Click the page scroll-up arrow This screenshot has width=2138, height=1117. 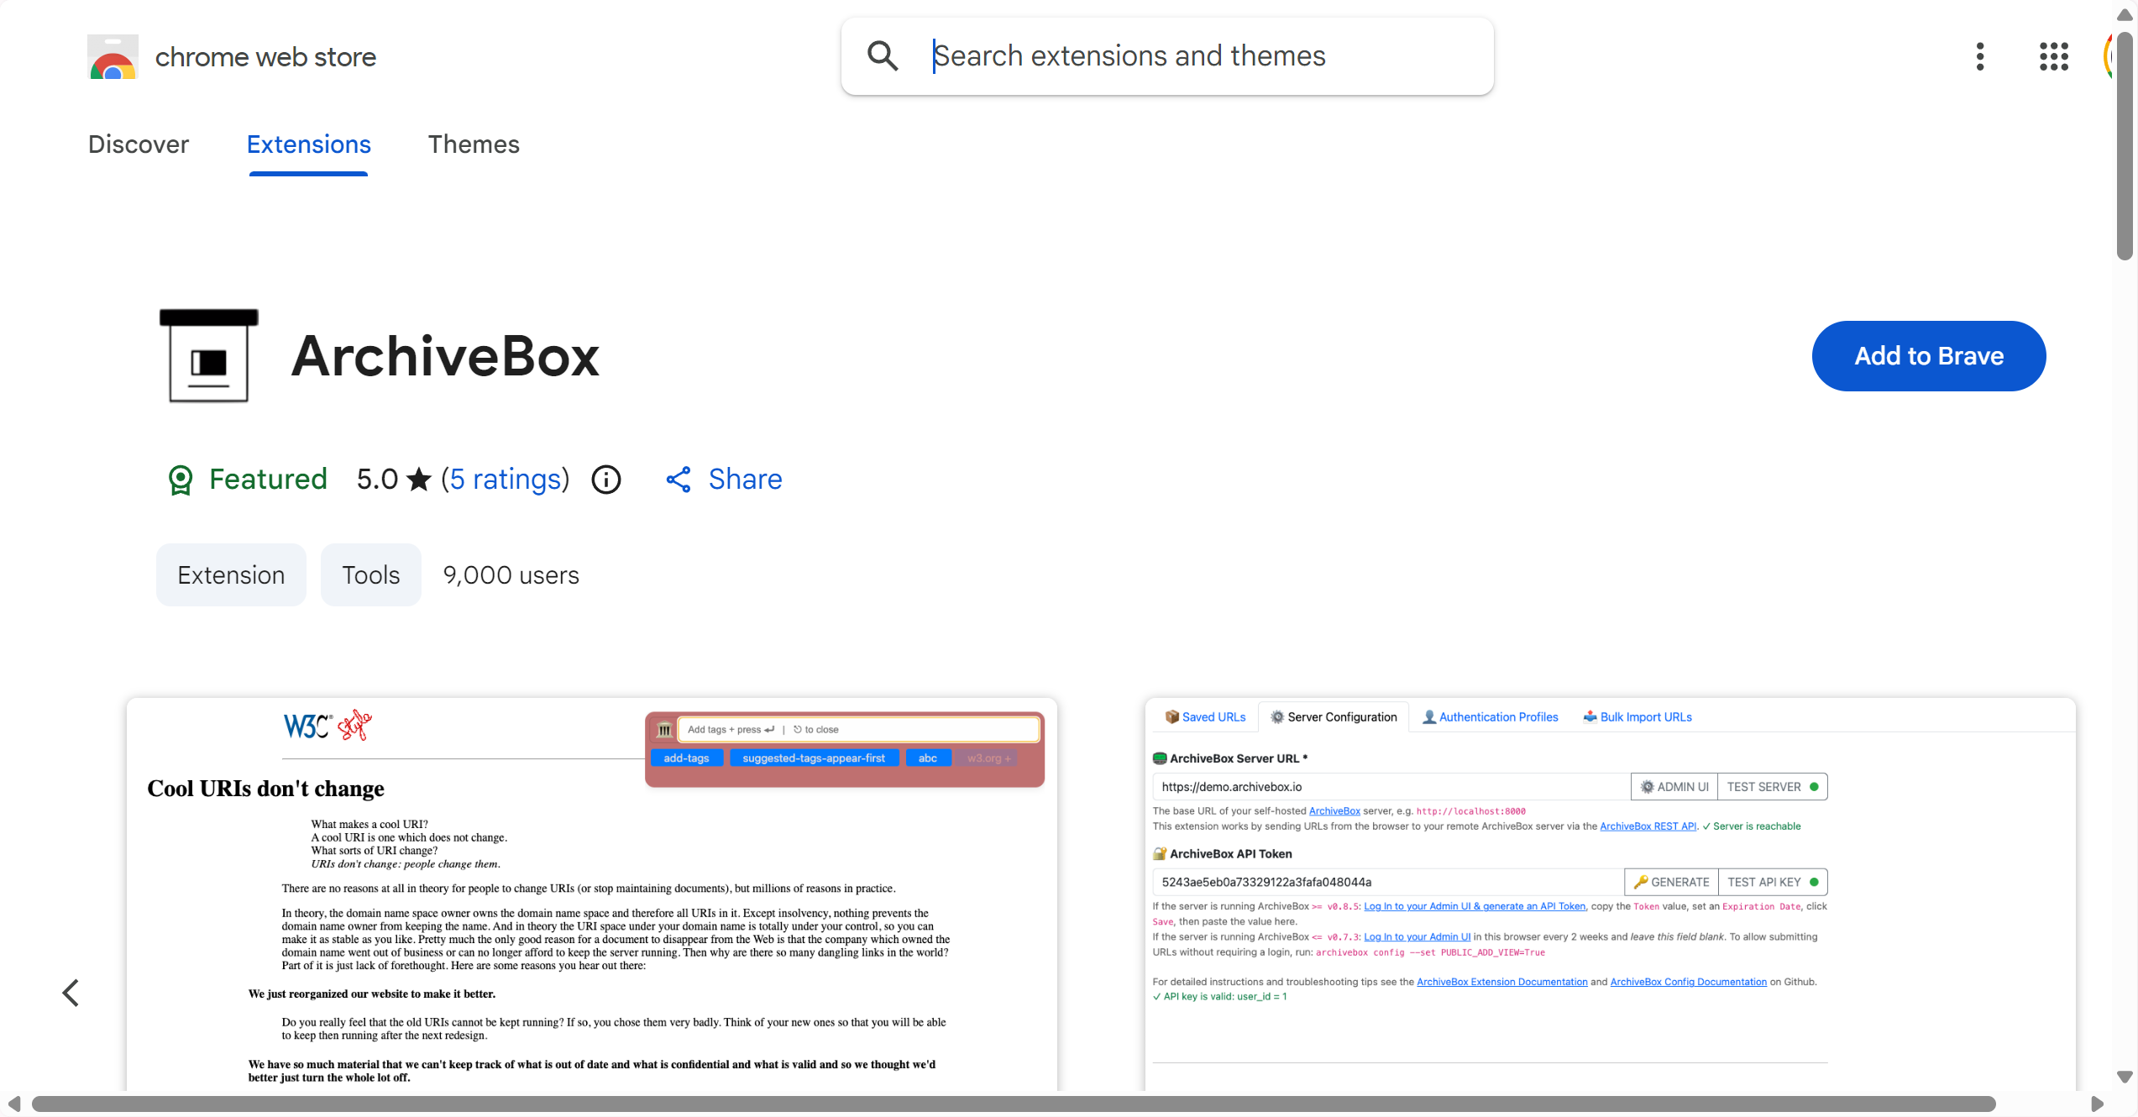point(2125,14)
